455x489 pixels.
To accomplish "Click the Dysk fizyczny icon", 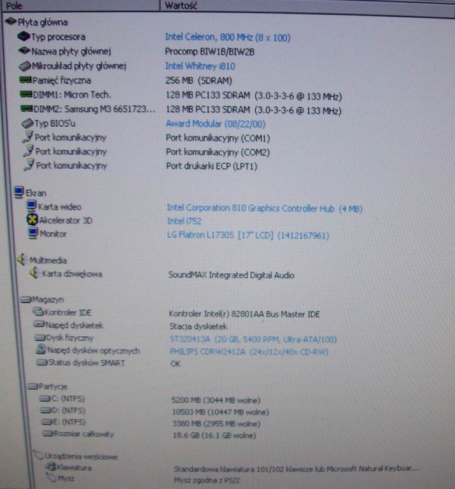I will pyautogui.click(x=40, y=337).
